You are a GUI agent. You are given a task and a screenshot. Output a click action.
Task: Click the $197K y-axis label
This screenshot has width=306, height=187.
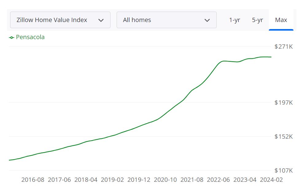[284, 103]
